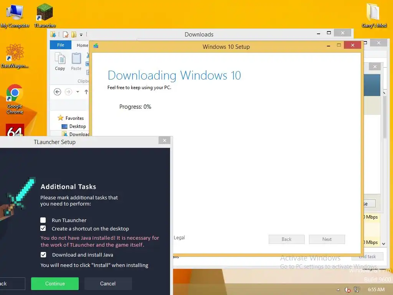Click the Downloads folder icon in title bar
This screenshot has height=295, width=393.
tap(53, 34)
